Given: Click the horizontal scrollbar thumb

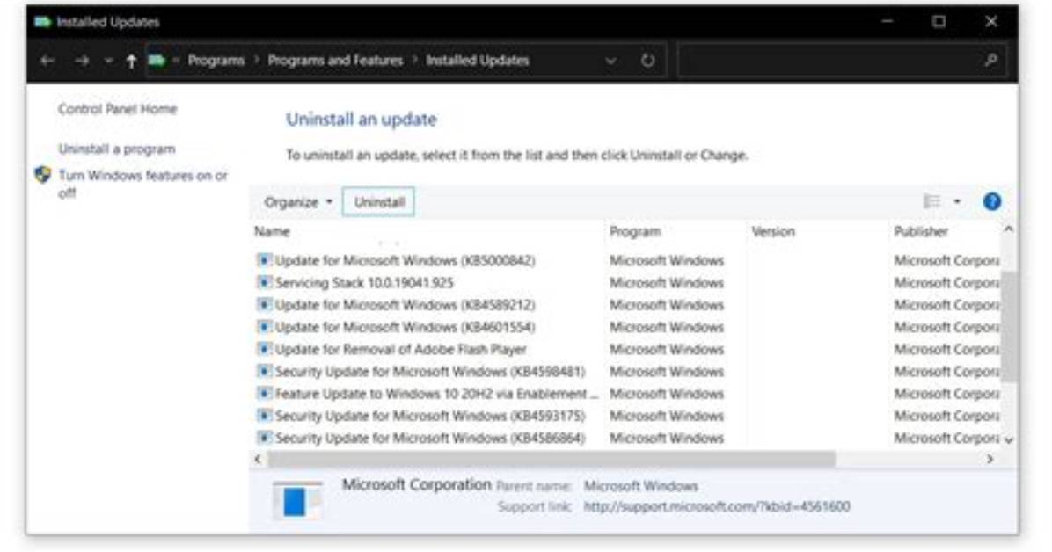Looking at the screenshot, I should click(x=552, y=460).
